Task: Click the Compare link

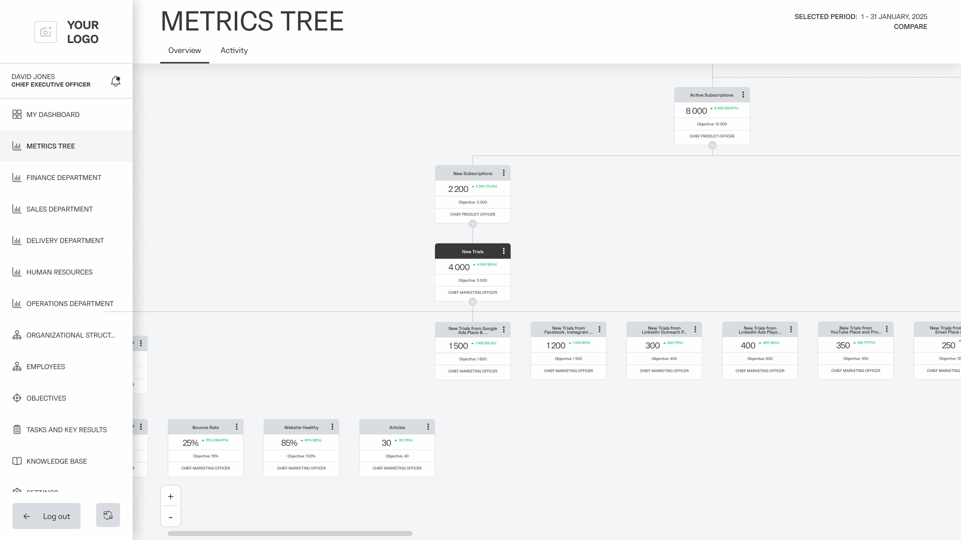Action: tap(910, 27)
